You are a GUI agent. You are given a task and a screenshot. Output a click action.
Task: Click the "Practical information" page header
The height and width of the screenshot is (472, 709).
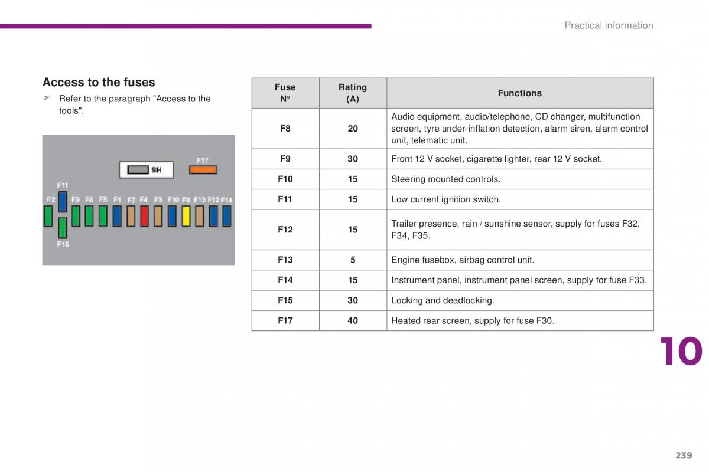pyautogui.click(x=609, y=25)
